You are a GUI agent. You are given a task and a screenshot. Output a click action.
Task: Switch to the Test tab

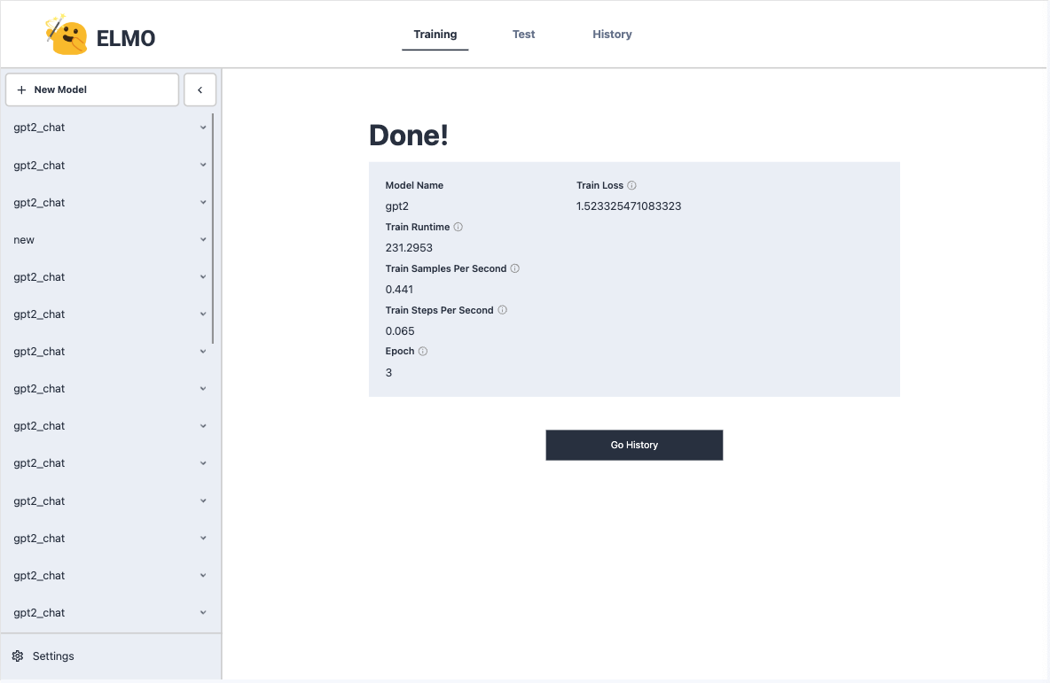click(x=523, y=34)
